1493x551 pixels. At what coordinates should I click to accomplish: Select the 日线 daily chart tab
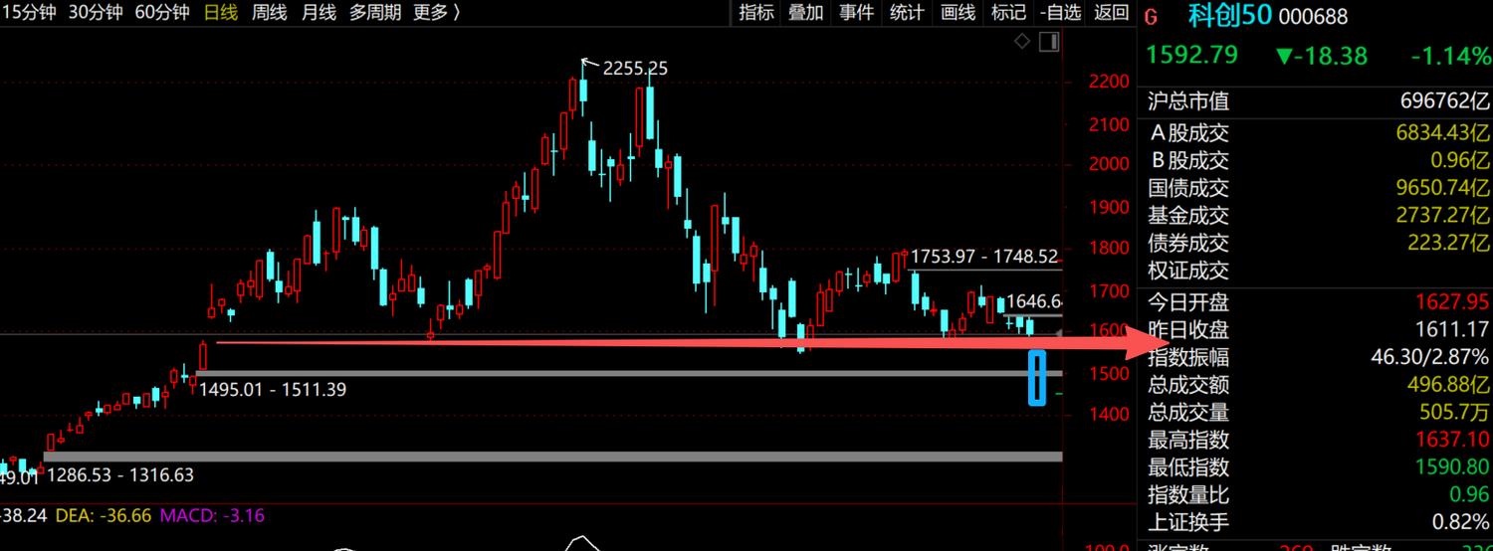pyautogui.click(x=220, y=12)
